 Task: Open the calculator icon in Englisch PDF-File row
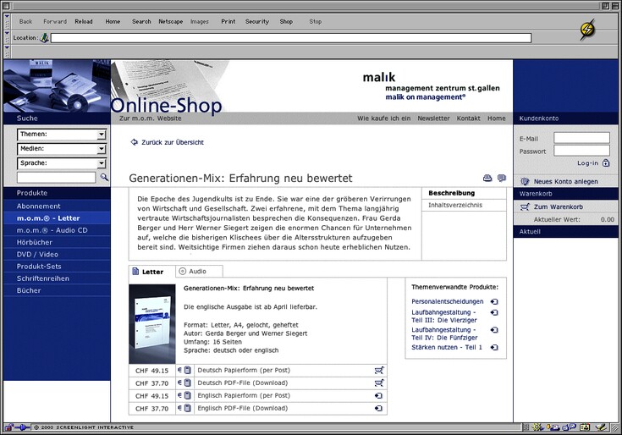tap(188, 408)
